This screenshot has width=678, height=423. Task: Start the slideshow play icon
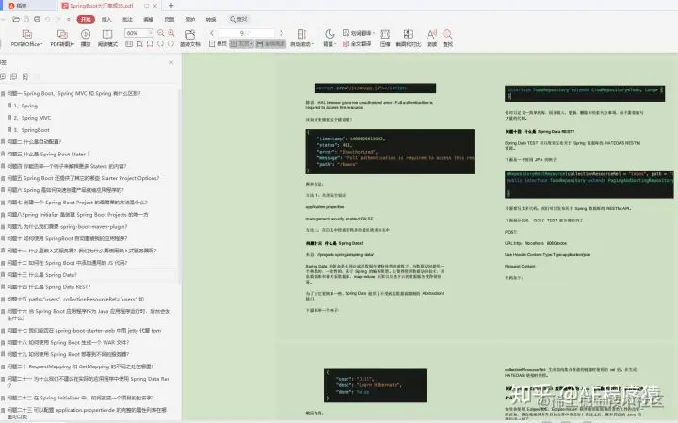pos(86,34)
